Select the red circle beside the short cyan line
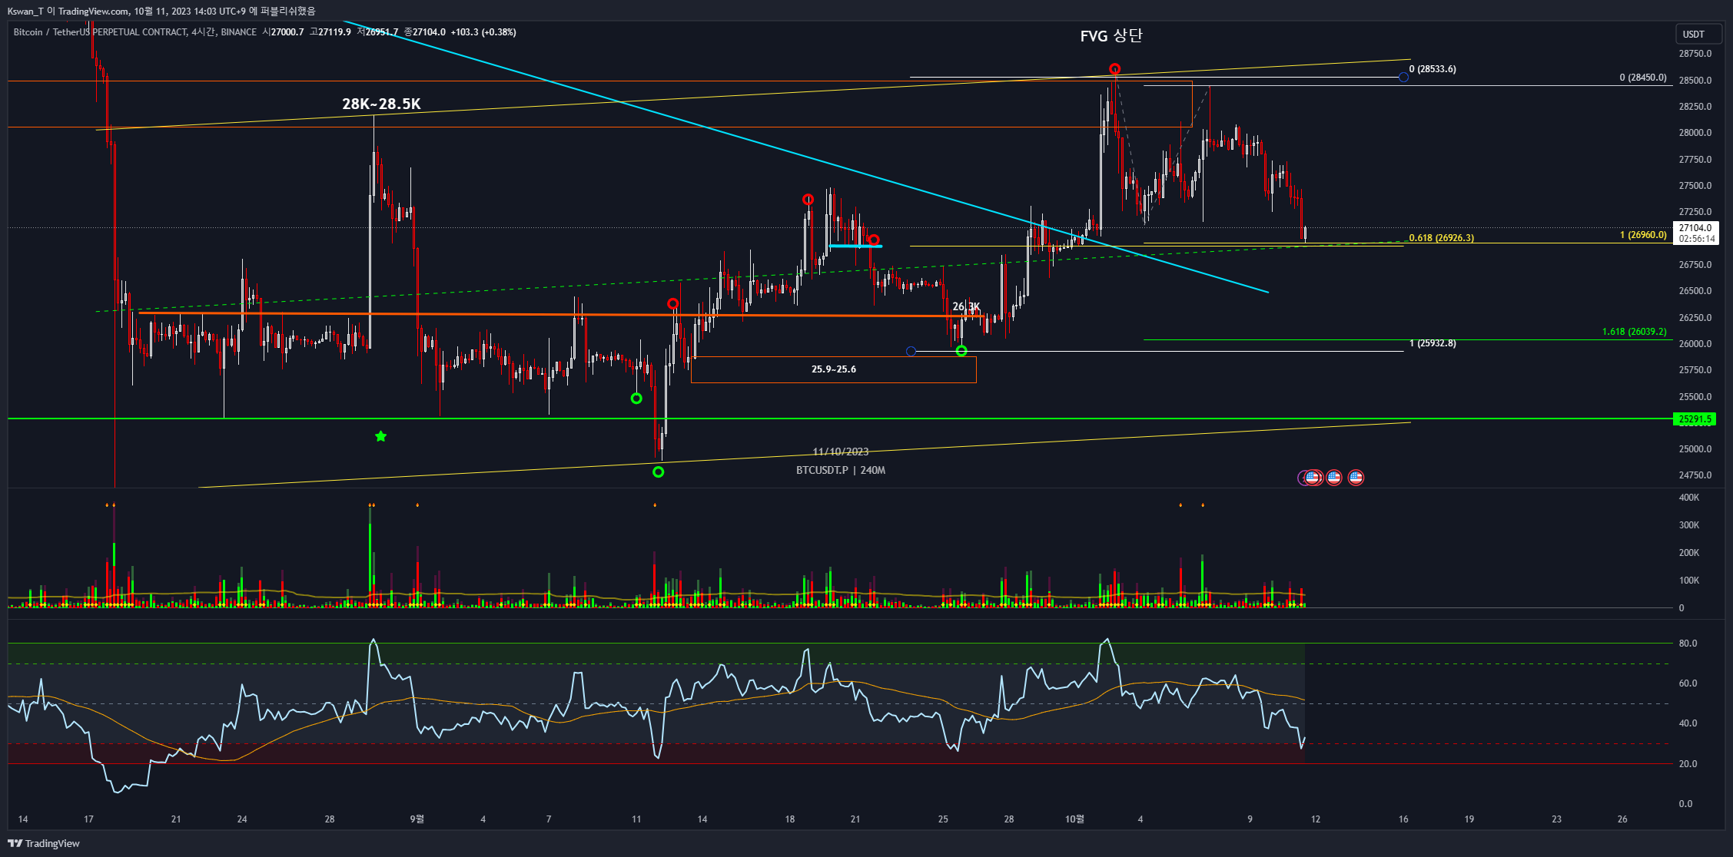Viewport: 1733px width, 857px height. [874, 240]
